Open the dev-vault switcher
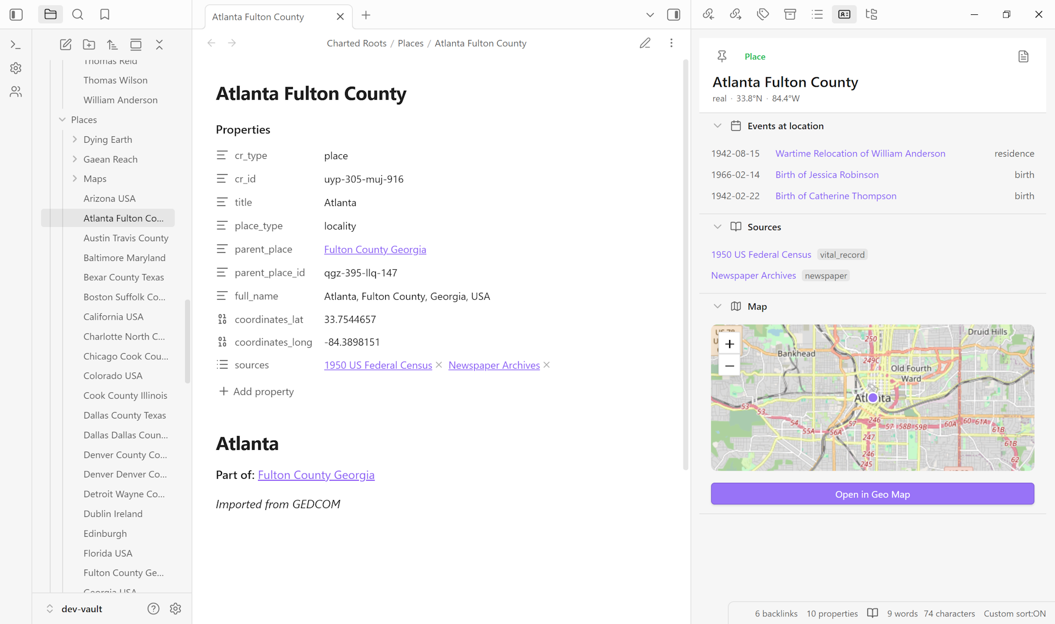 (74, 609)
